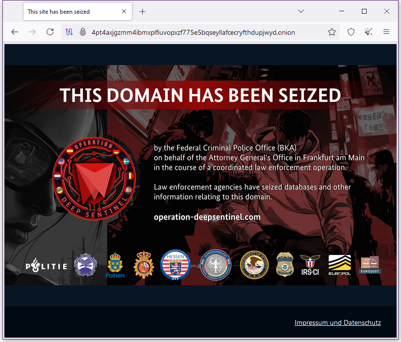
Task: Click 'THIS DOMAIN HAS BEEN SEIZED' heading
Action: (200, 95)
